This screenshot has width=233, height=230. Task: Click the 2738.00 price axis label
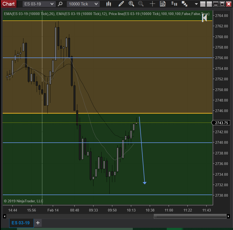pyautogui.click(x=221, y=153)
